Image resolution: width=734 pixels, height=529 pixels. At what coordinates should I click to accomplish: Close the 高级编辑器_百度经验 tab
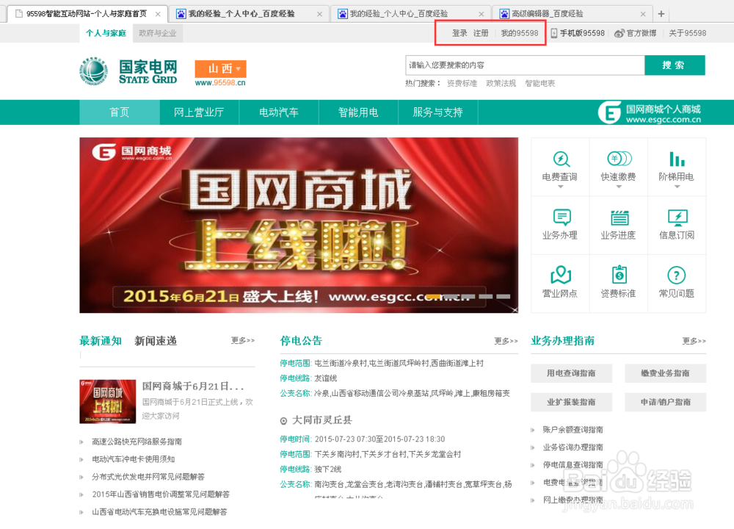click(x=643, y=14)
